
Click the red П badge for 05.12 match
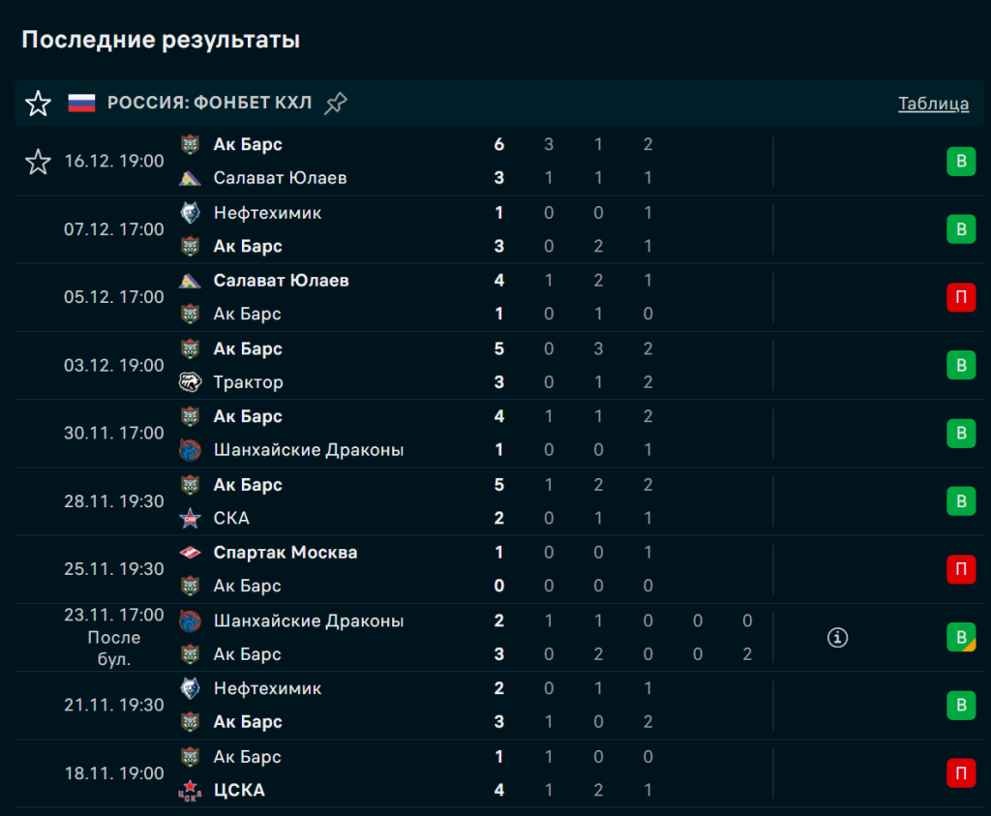960,297
